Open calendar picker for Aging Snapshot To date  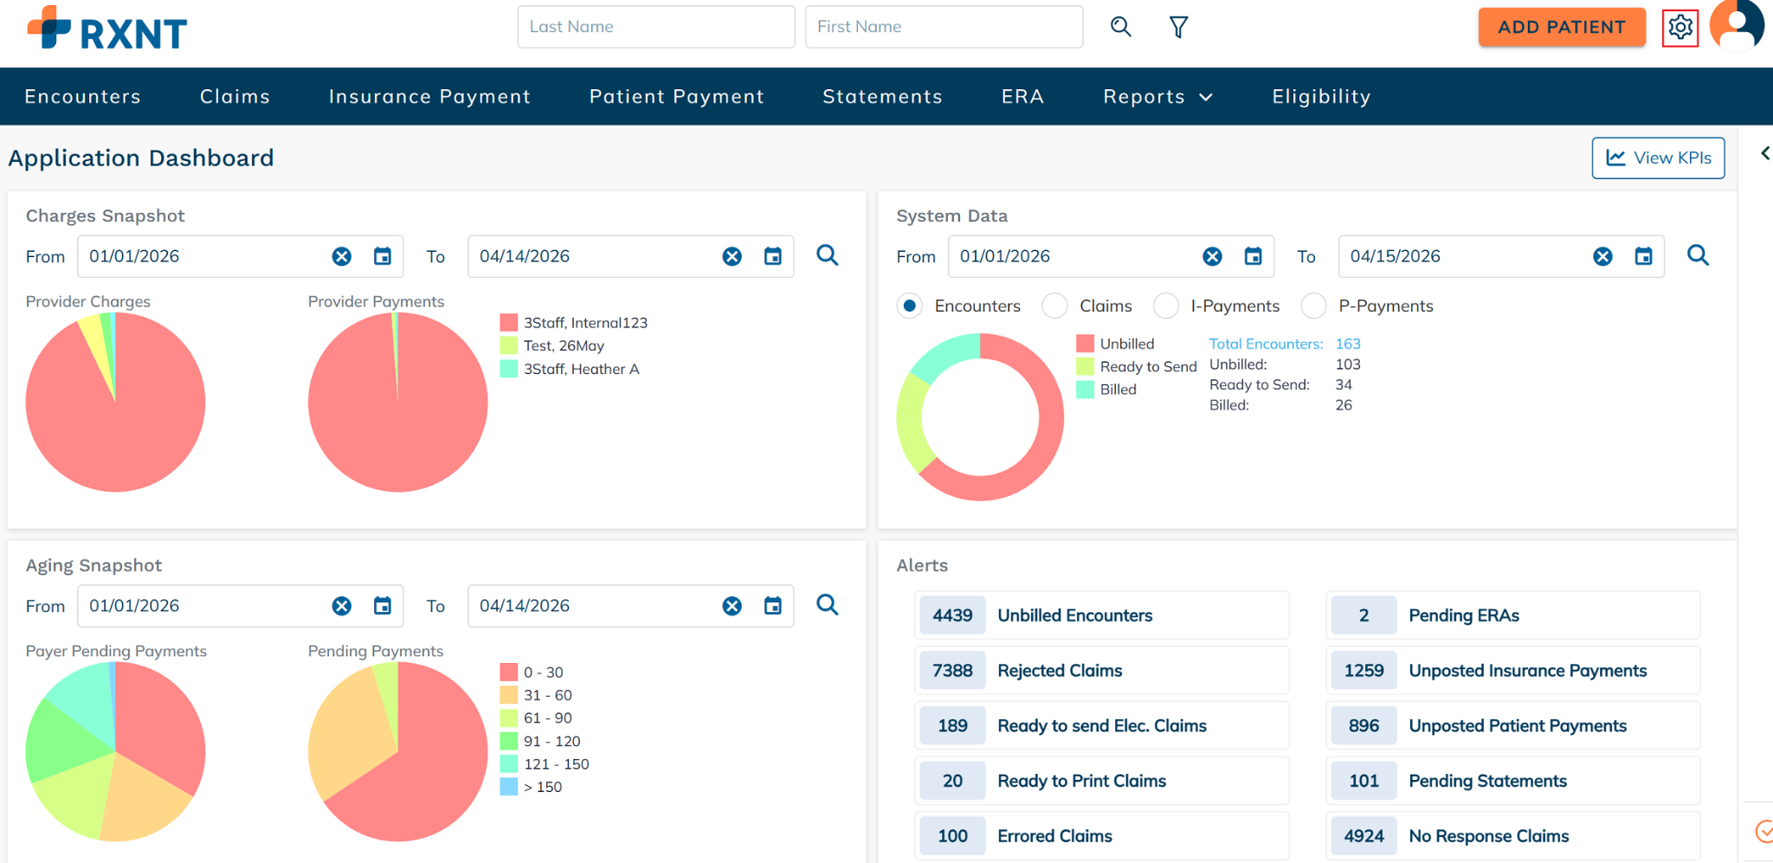pos(773,606)
